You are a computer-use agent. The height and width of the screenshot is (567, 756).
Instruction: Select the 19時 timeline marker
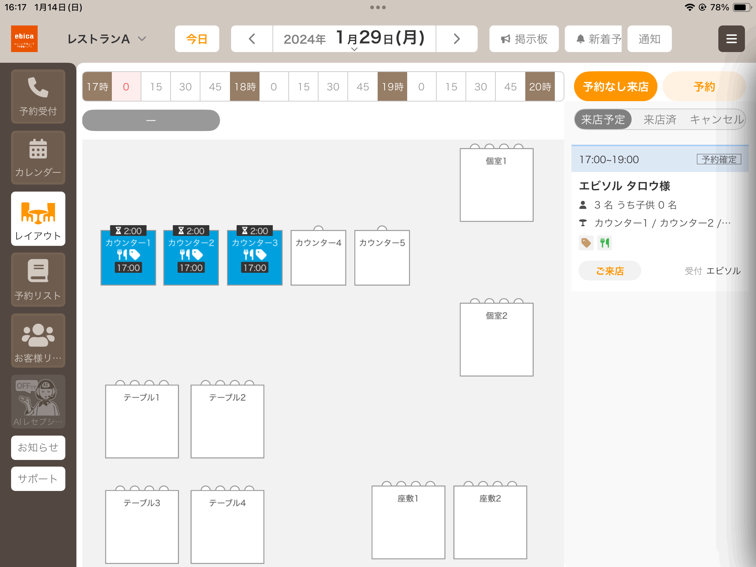pos(392,86)
